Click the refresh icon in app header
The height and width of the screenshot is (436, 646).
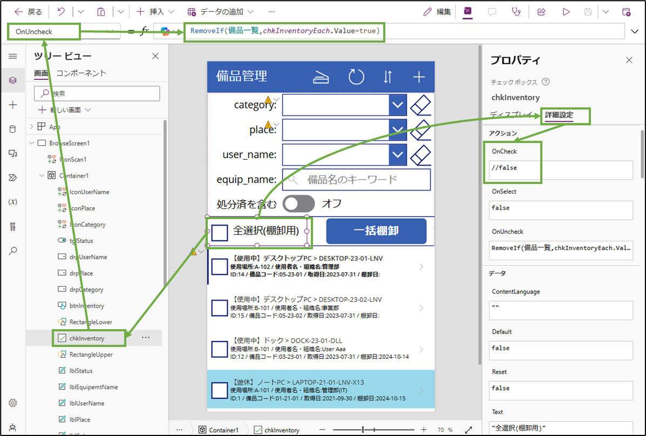(x=356, y=77)
